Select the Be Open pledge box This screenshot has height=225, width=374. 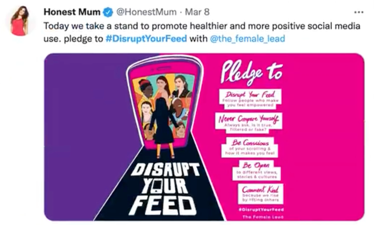coord(256,170)
